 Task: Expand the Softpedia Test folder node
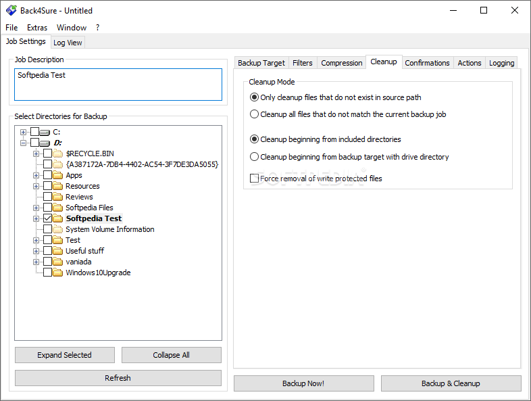click(x=36, y=219)
